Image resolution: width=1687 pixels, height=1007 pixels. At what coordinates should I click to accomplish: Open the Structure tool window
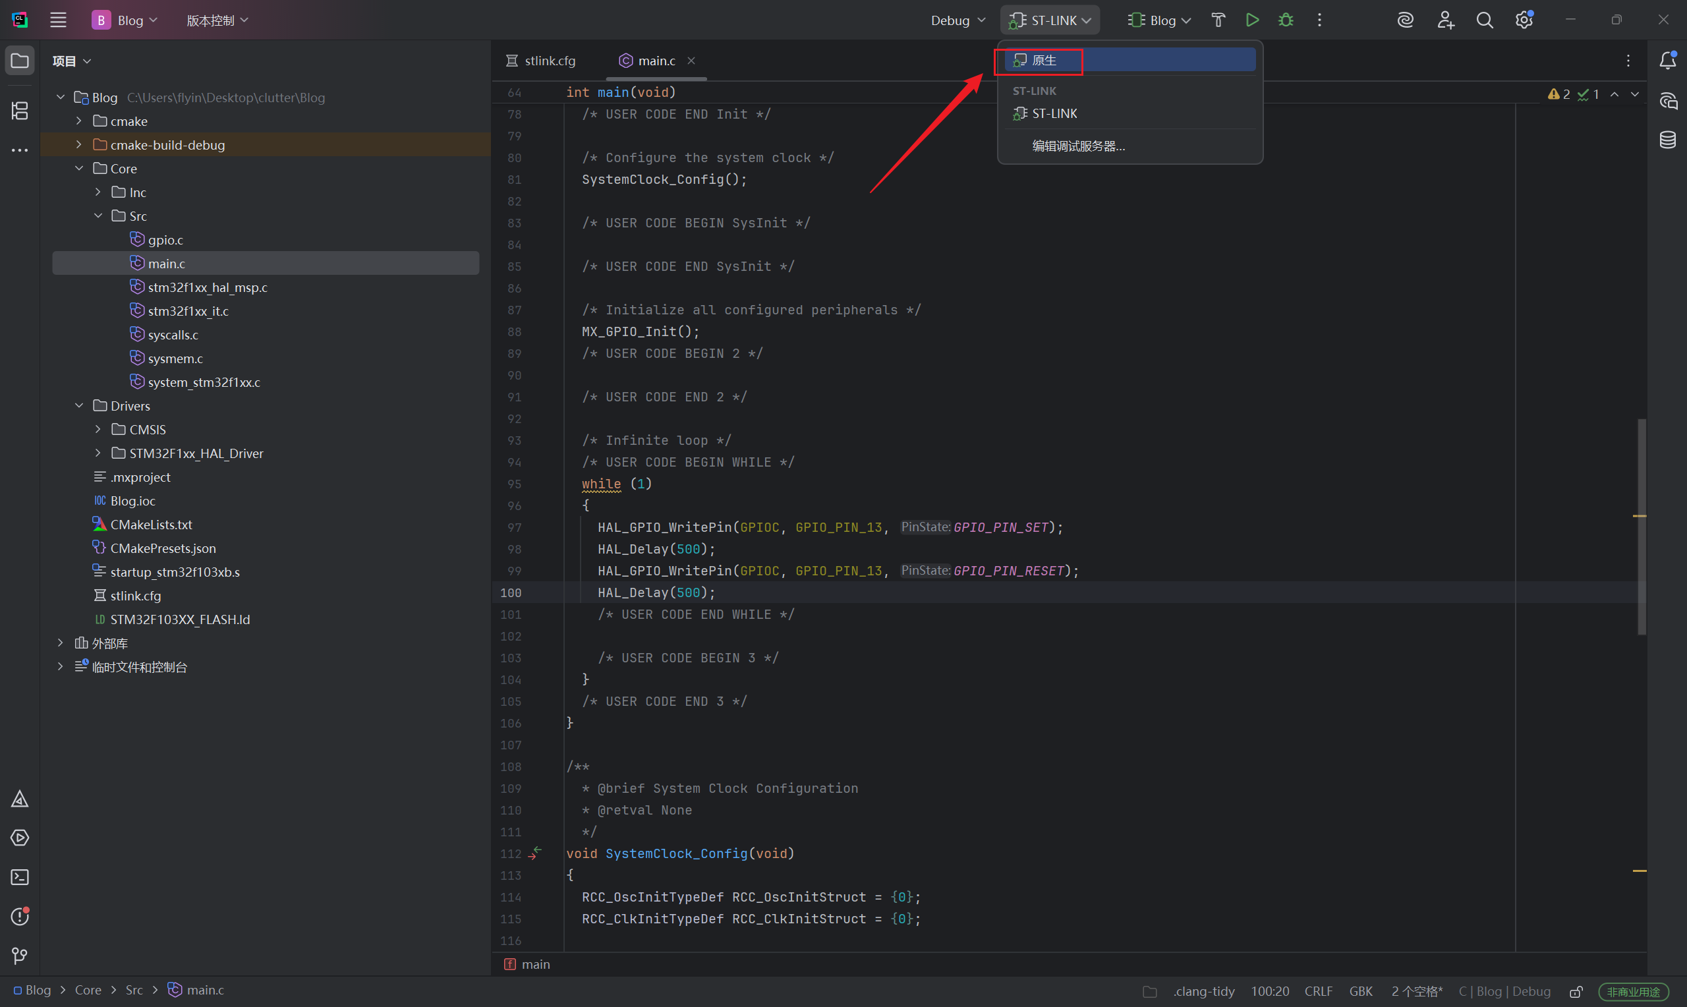(x=20, y=110)
